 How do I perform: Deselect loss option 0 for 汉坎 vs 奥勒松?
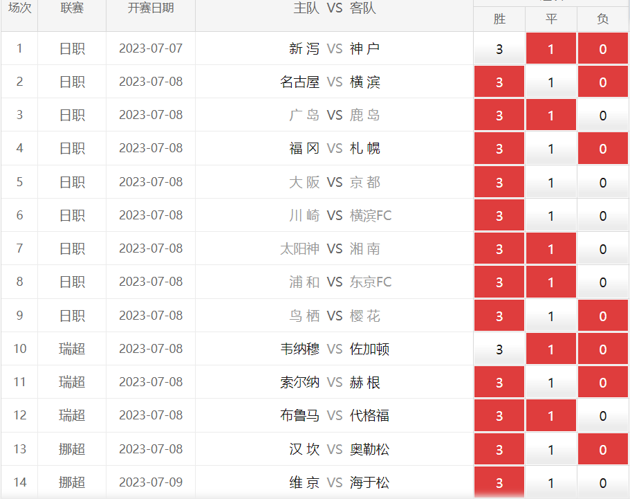[603, 450]
